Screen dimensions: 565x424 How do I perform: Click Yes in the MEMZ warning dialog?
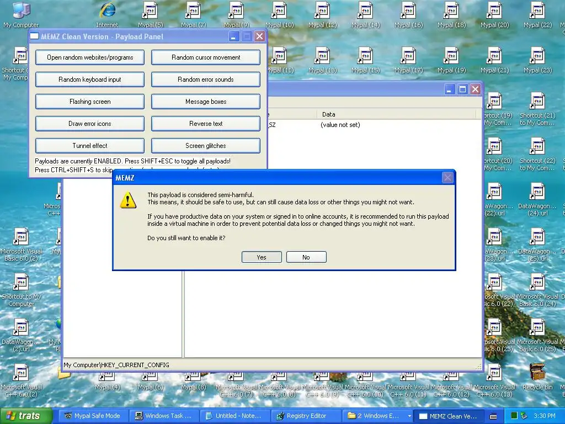point(262,257)
